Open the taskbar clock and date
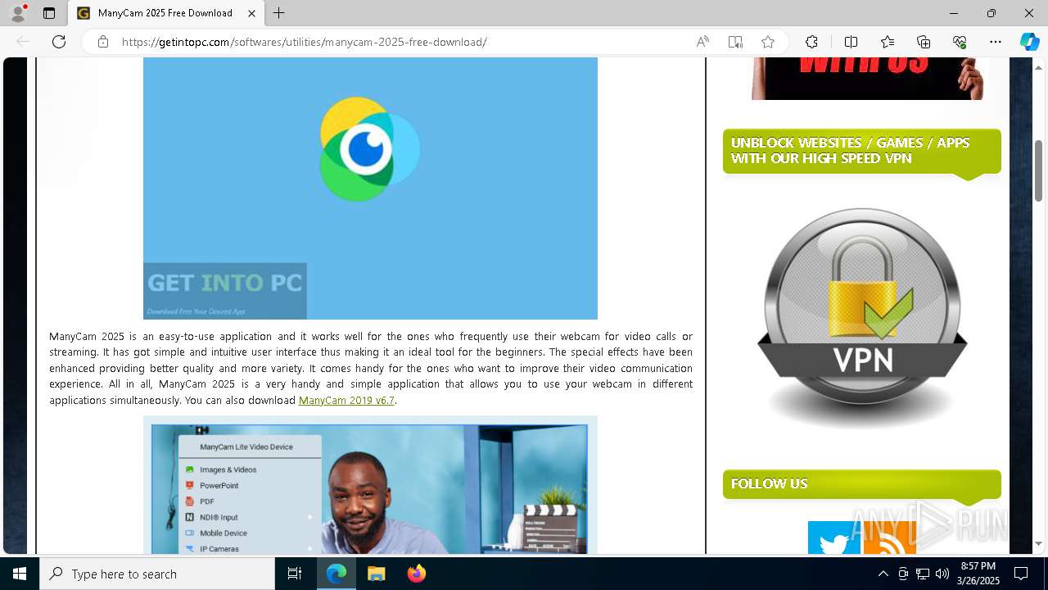The width and height of the screenshot is (1048, 590). click(979, 574)
